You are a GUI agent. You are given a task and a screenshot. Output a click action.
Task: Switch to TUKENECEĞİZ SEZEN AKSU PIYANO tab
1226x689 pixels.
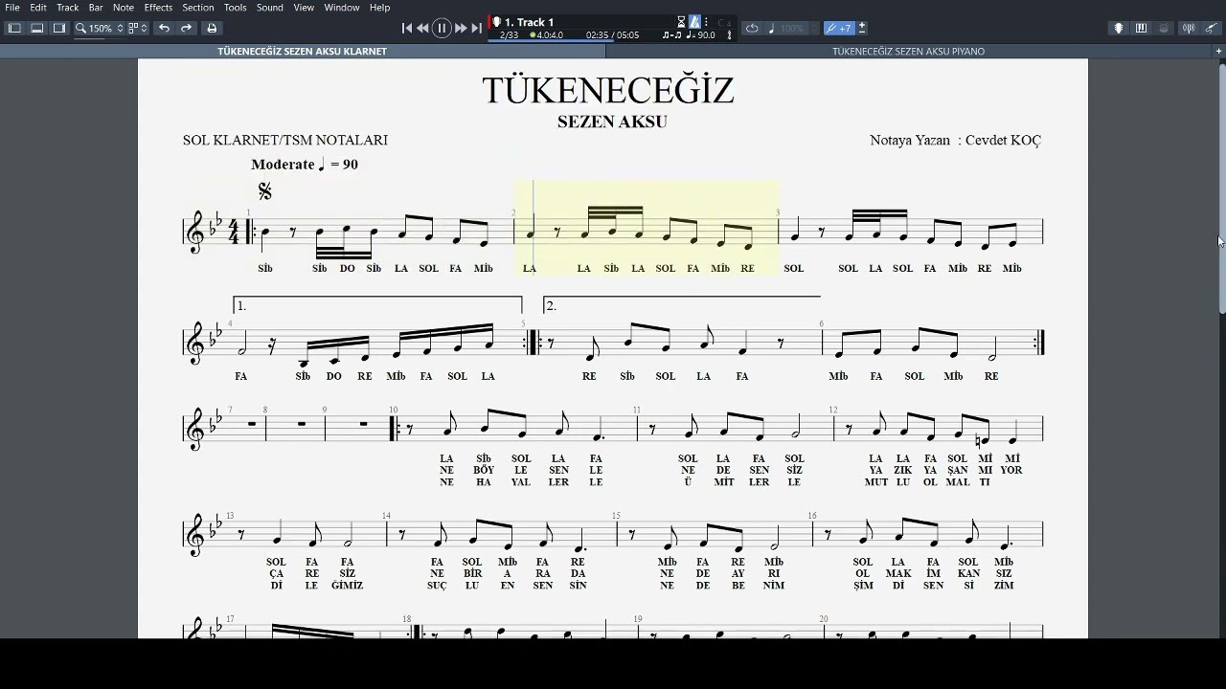[x=908, y=52]
